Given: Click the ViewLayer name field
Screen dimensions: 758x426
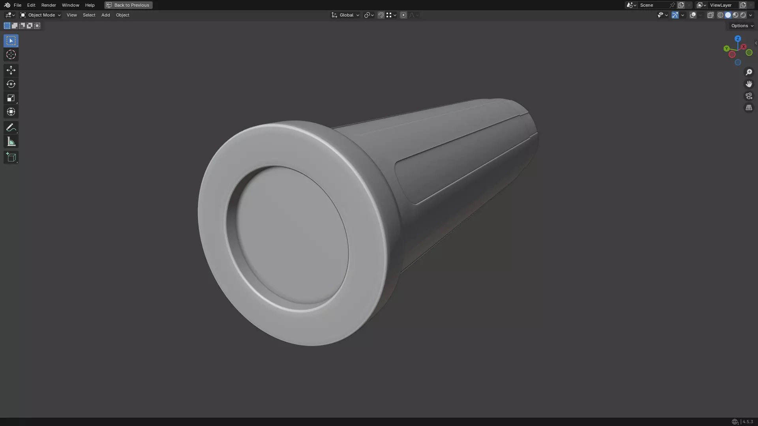Looking at the screenshot, I should pos(723,5).
